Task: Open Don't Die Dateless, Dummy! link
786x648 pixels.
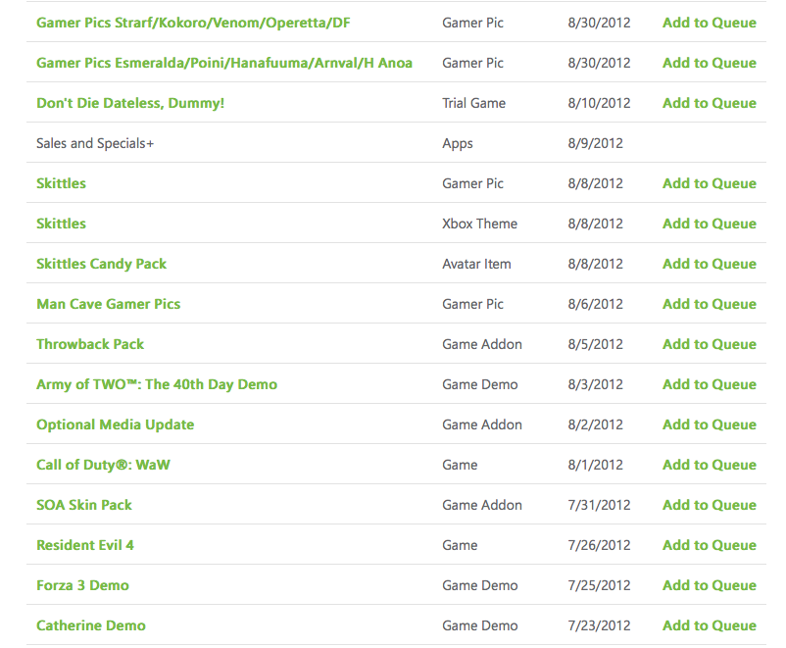Action: (x=130, y=103)
